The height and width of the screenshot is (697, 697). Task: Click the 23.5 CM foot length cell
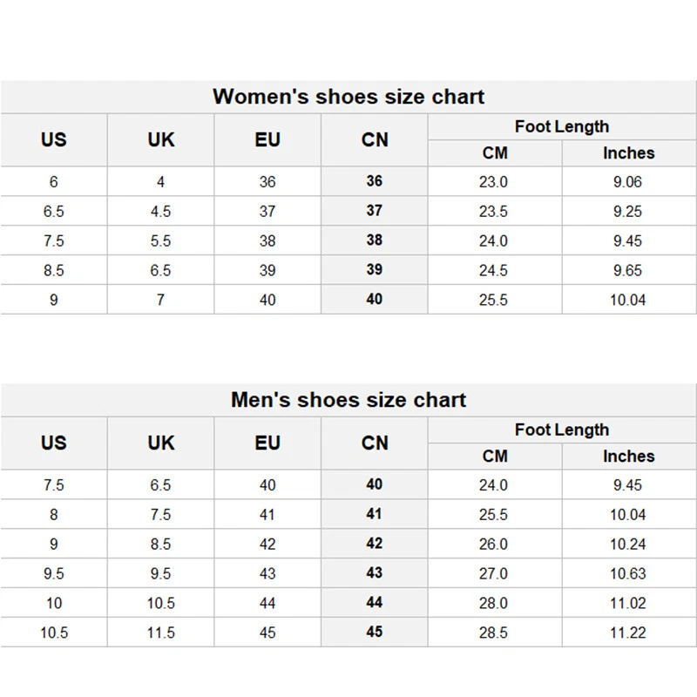[x=493, y=211]
